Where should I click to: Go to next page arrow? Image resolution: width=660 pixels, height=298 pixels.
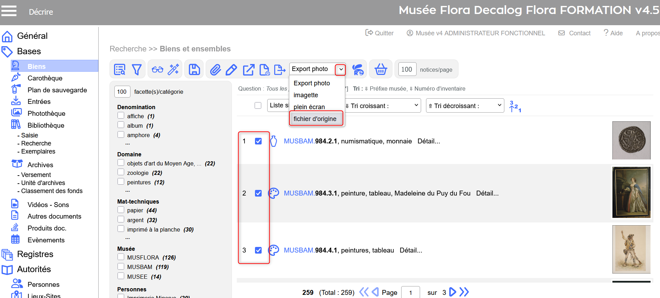(452, 292)
